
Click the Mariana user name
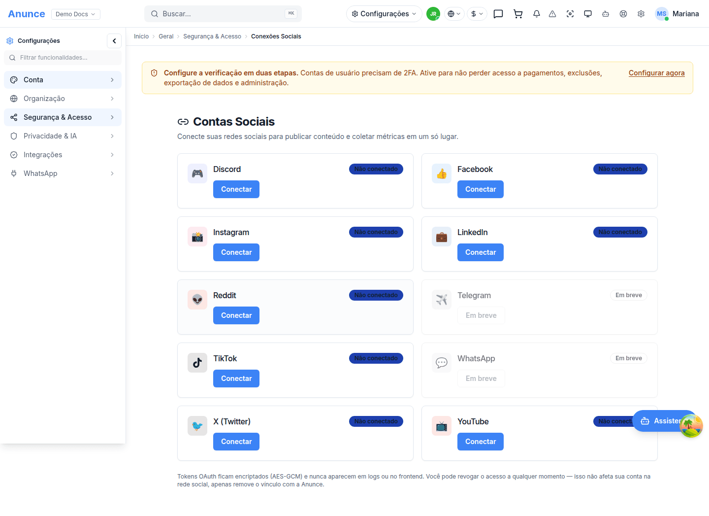(x=686, y=14)
